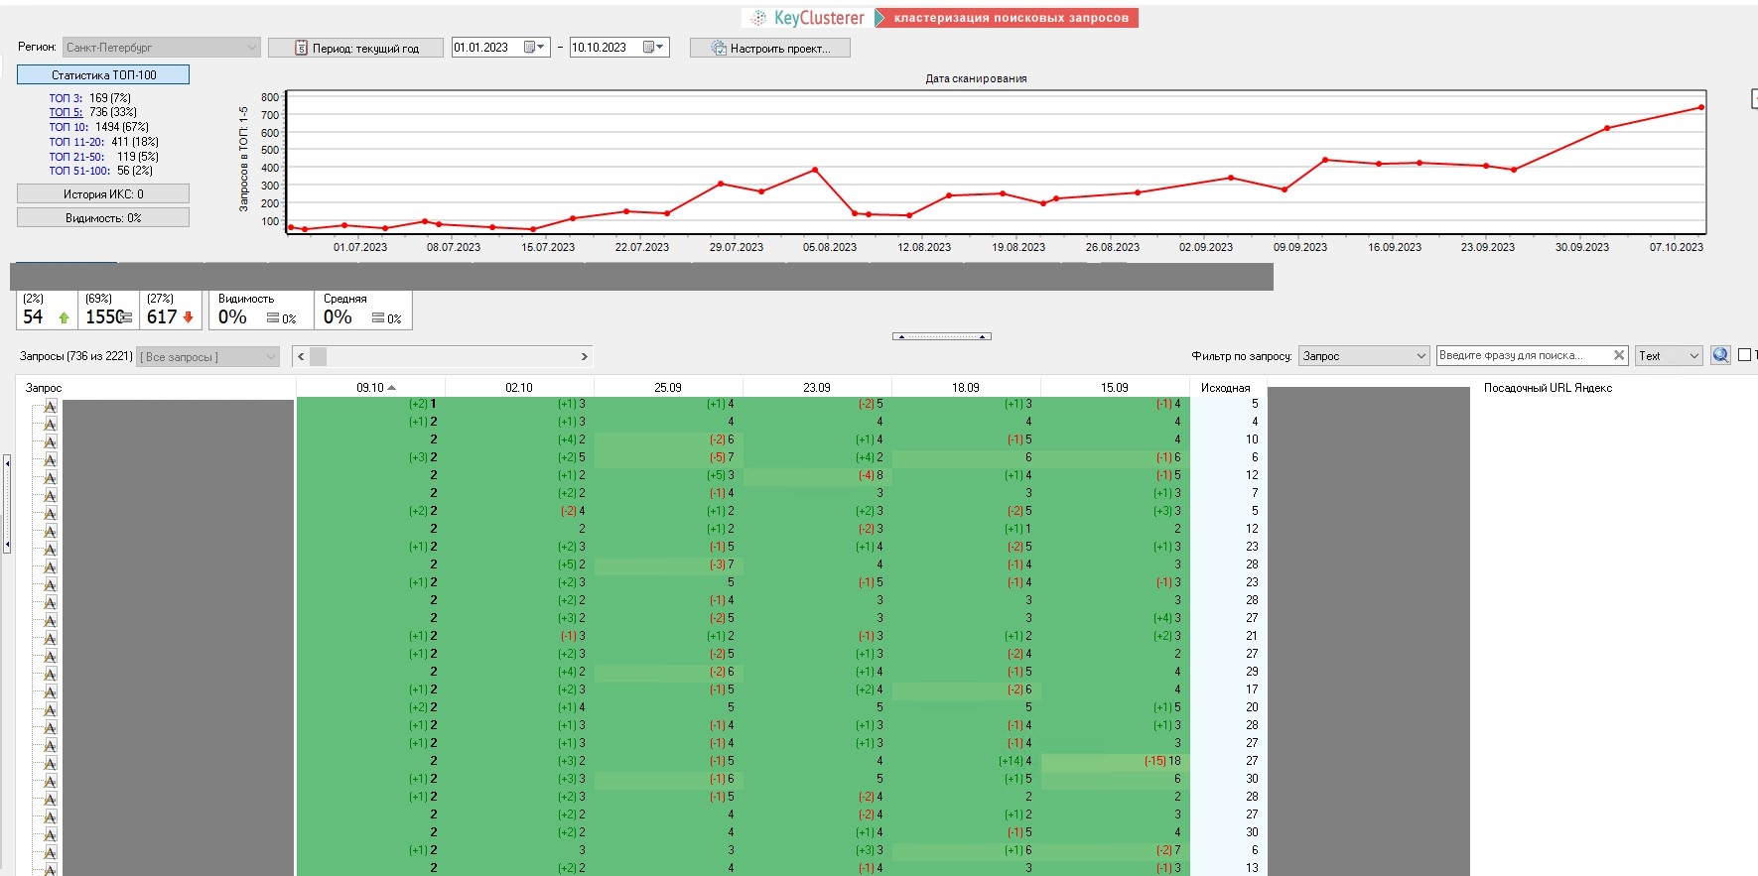The height and width of the screenshot is (876, 1758).
Task: Click the magnifier search icon beside Text dropdown
Action: [1720, 355]
